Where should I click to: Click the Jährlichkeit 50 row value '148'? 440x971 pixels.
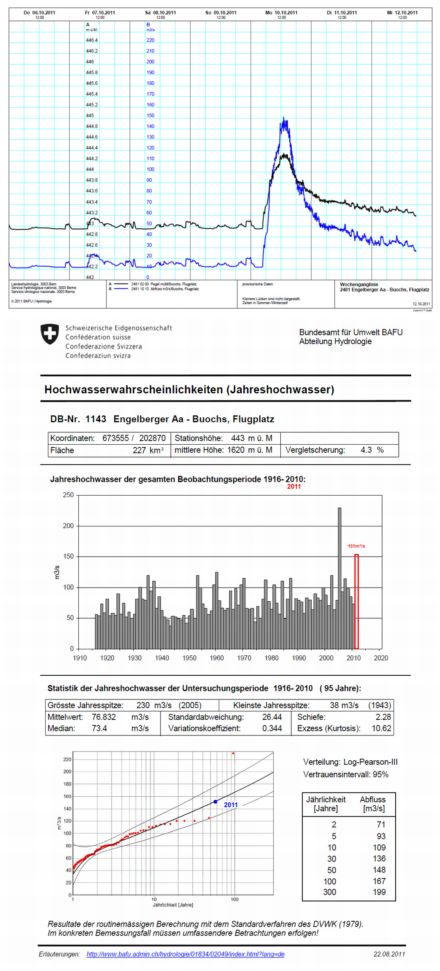point(379,870)
